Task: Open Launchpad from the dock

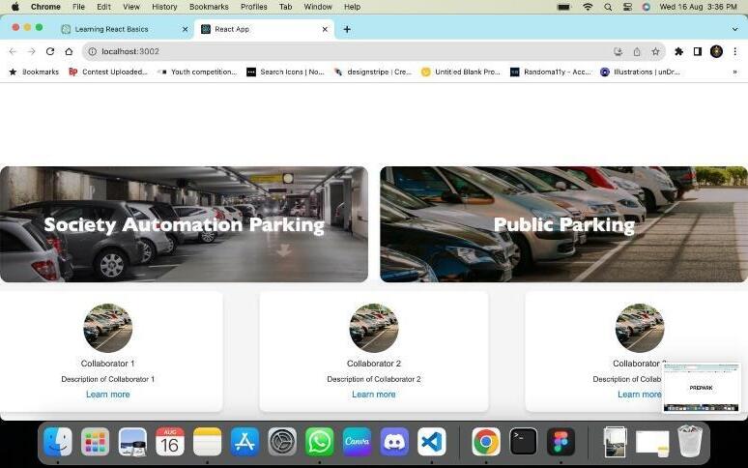Action: coord(95,442)
